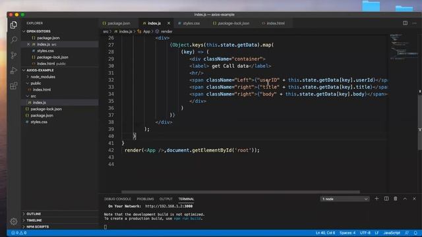Open editor More Actions ellipsis menu

[414, 23]
